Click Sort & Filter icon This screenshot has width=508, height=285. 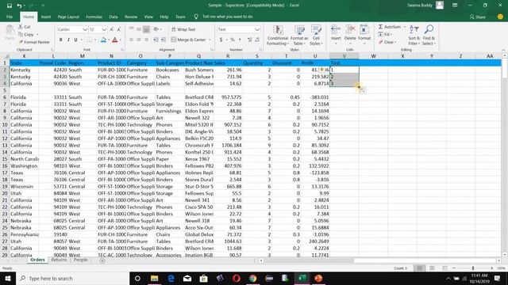coord(414,29)
